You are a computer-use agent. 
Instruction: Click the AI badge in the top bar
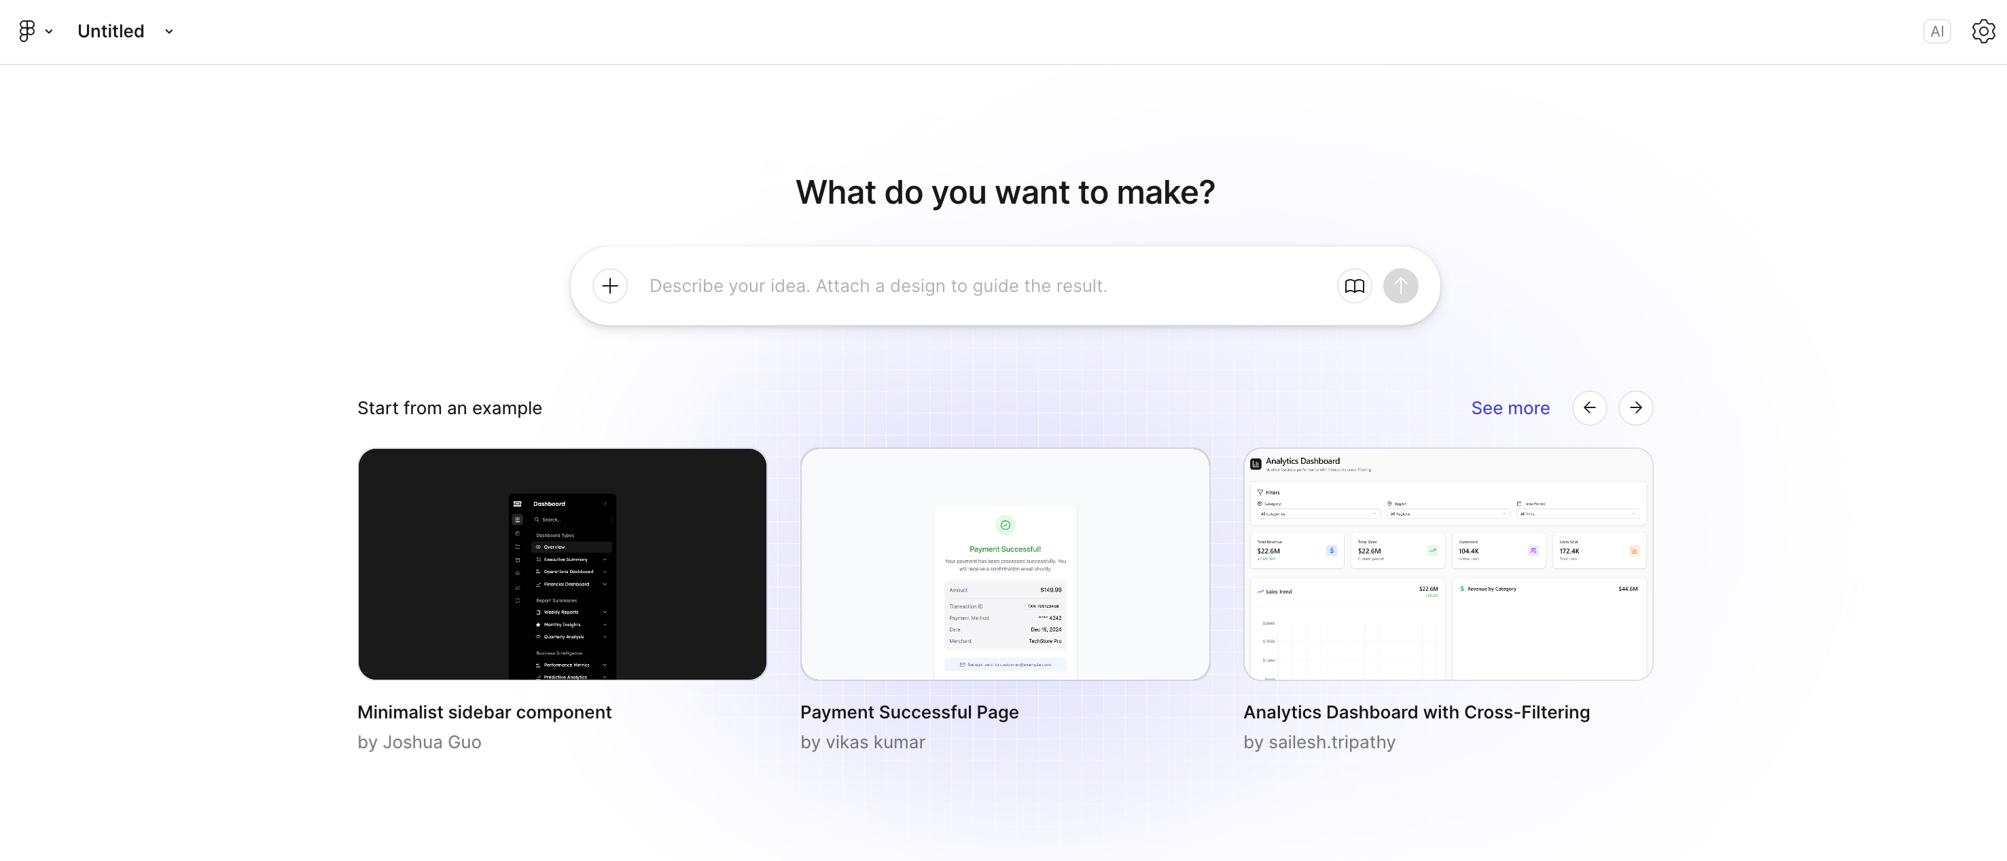tap(1938, 31)
